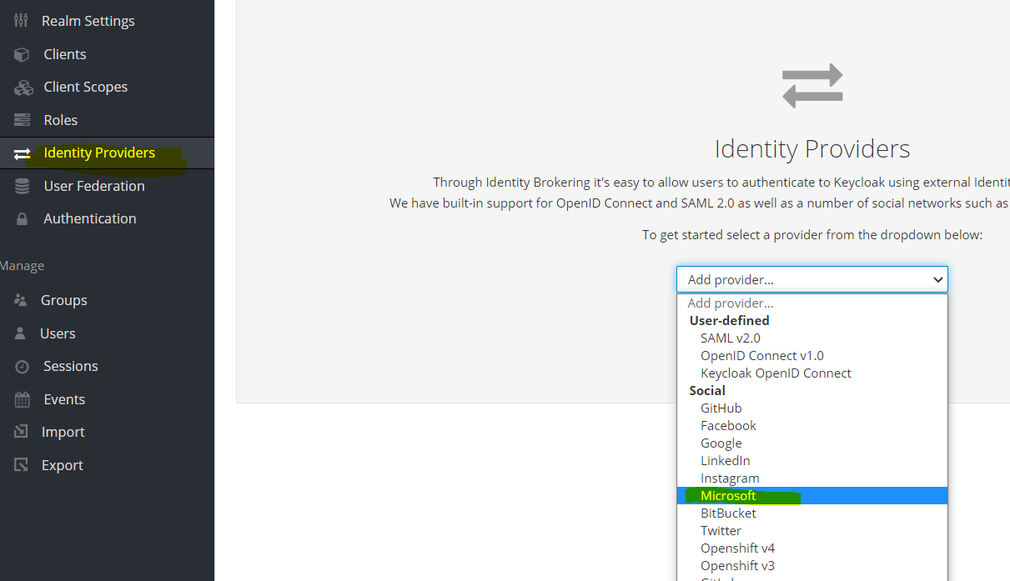Screen dimensions: 1010x581
Task: Select the GitHub social provider option
Action: click(x=721, y=408)
